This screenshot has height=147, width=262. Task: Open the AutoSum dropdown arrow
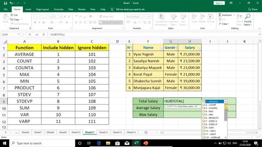234,15
